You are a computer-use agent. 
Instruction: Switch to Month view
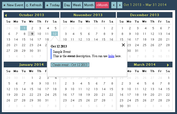(88, 5)
